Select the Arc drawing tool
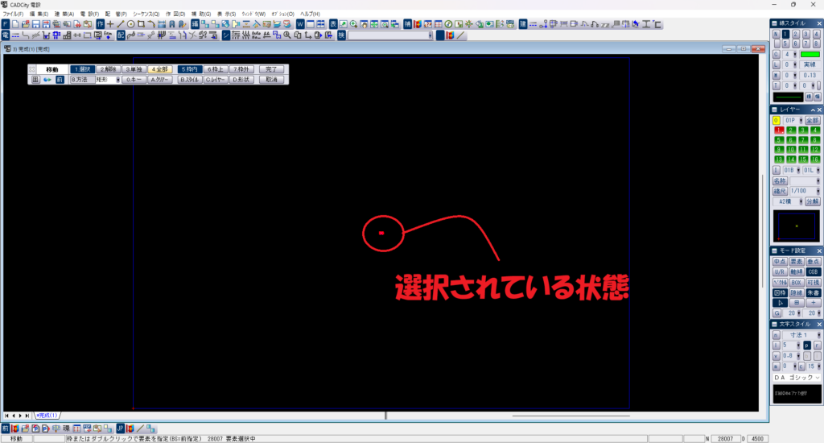The image size is (824, 443). 151,24
